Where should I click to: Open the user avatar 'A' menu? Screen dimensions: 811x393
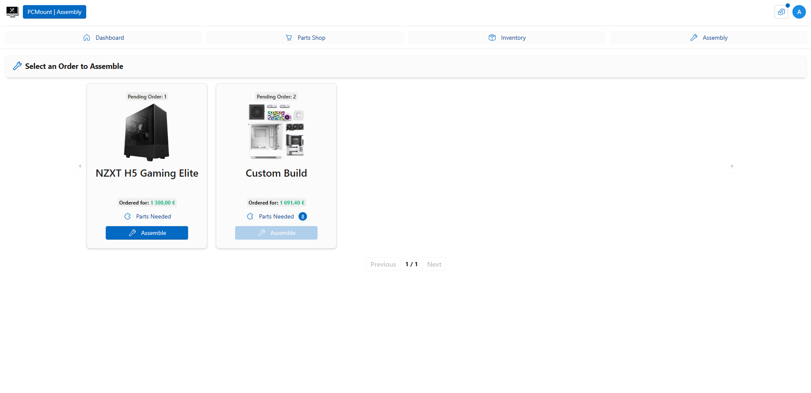(799, 12)
